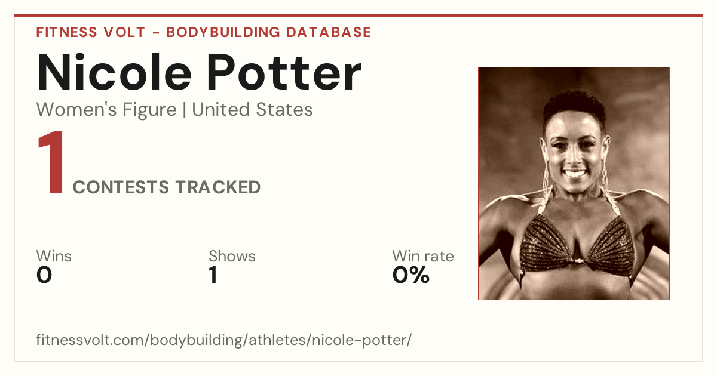Viewport: 717px width, 376px height.
Task: Click the athlete photo thumbnail
Action: coord(574,183)
